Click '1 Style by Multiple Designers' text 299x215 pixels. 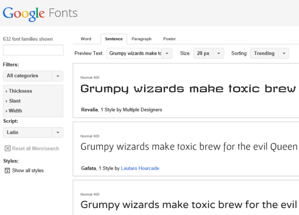pos(132,110)
